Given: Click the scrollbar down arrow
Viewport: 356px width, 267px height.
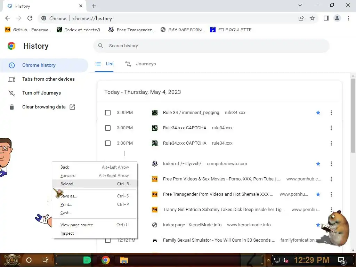Looking at the screenshot, I should coord(353,250).
